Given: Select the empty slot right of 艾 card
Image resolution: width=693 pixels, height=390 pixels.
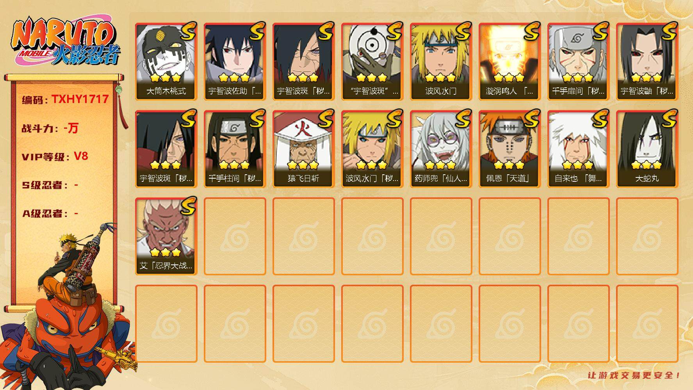Looking at the screenshot, I should click(235, 236).
